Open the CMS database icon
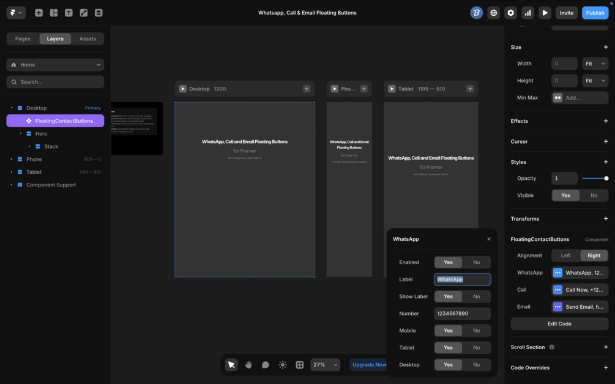Viewport: 615px width, 384px height. click(x=99, y=13)
